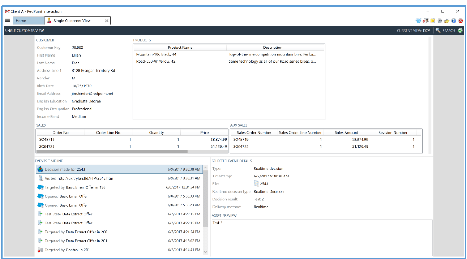Screen dimensions: 467x259
Task: Click the 2543 file icon in event details
Action: point(256,183)
